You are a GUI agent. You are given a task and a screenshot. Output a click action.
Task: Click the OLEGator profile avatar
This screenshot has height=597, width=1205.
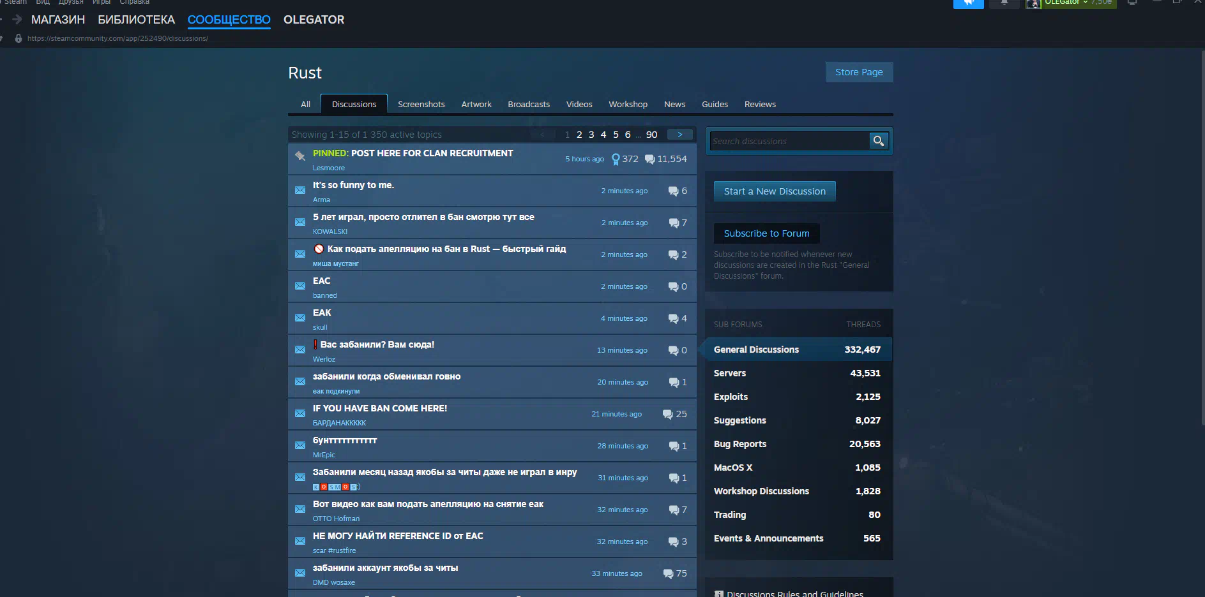pos(1033,4)
